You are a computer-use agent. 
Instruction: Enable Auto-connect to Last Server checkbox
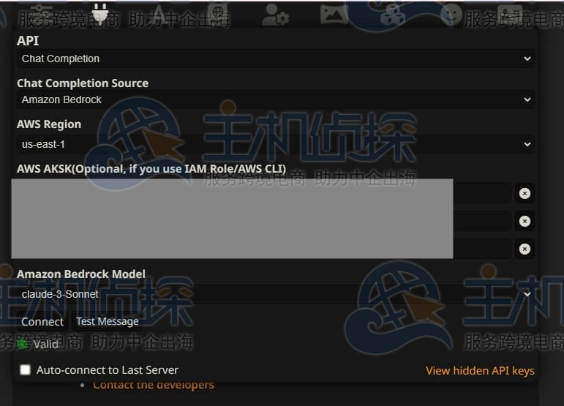pyautogui.click(x=25, y=369)
